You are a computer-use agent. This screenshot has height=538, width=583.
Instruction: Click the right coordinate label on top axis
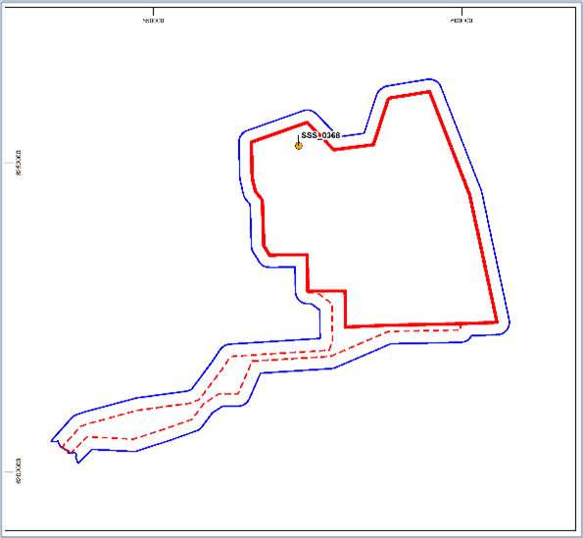point(462,21)
